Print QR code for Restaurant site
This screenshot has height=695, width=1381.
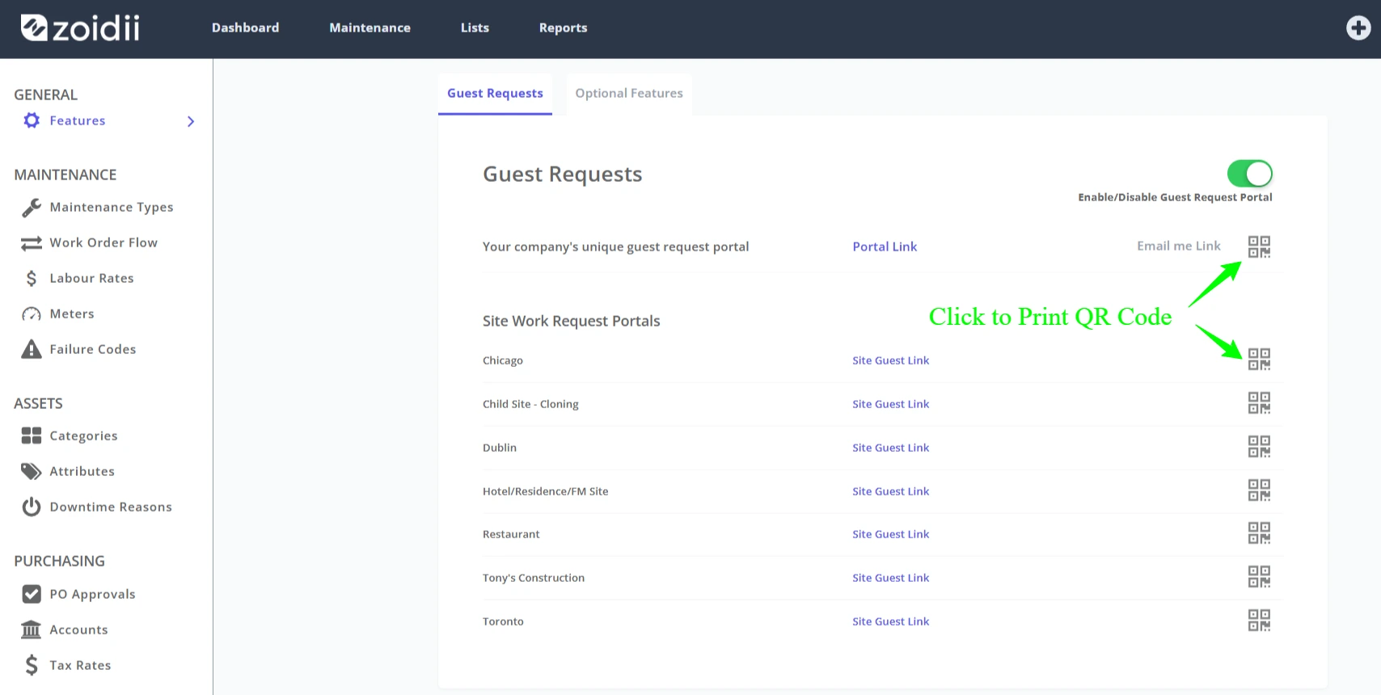[1259, 533]
